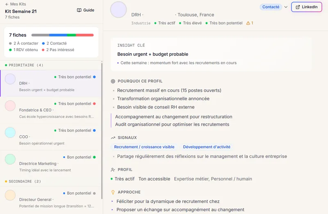Viewport: 328px width, 214px height.
Task: Click the large profile avatar in header
Action: coord(118,9)
